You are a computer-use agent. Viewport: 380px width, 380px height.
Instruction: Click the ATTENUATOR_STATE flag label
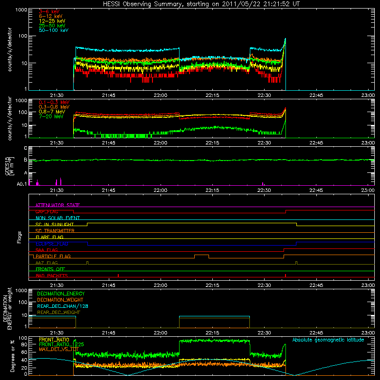click(57, 205)
